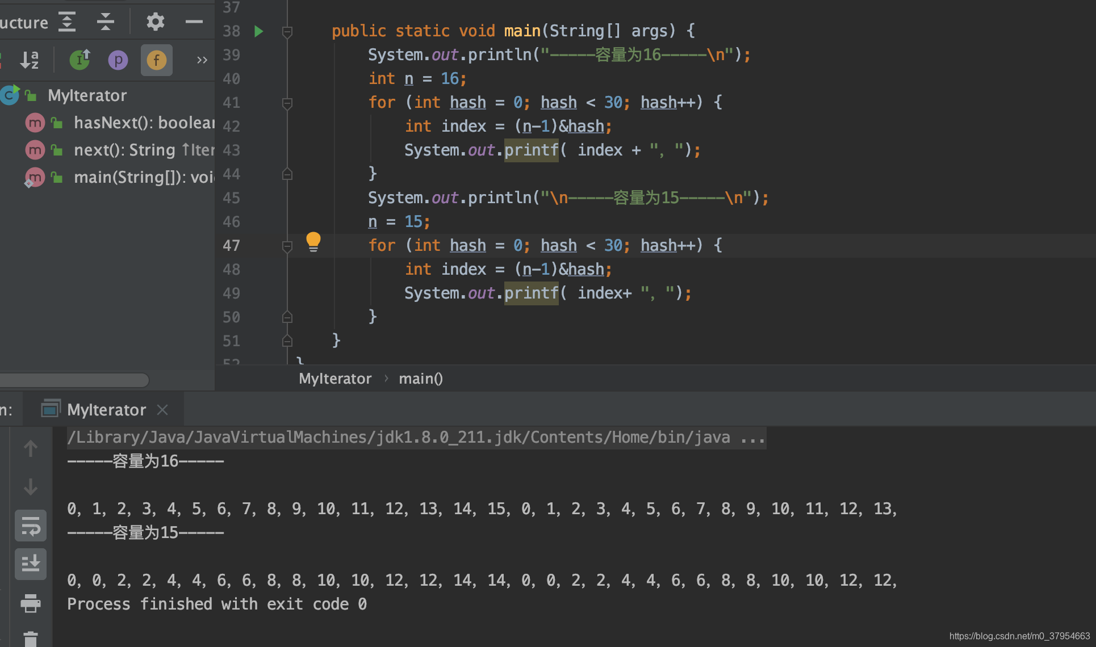This screenshot has width=1096, height=647.
Task: Click MyIterator in the editor breadcrumb
Action: click(335, 379)
